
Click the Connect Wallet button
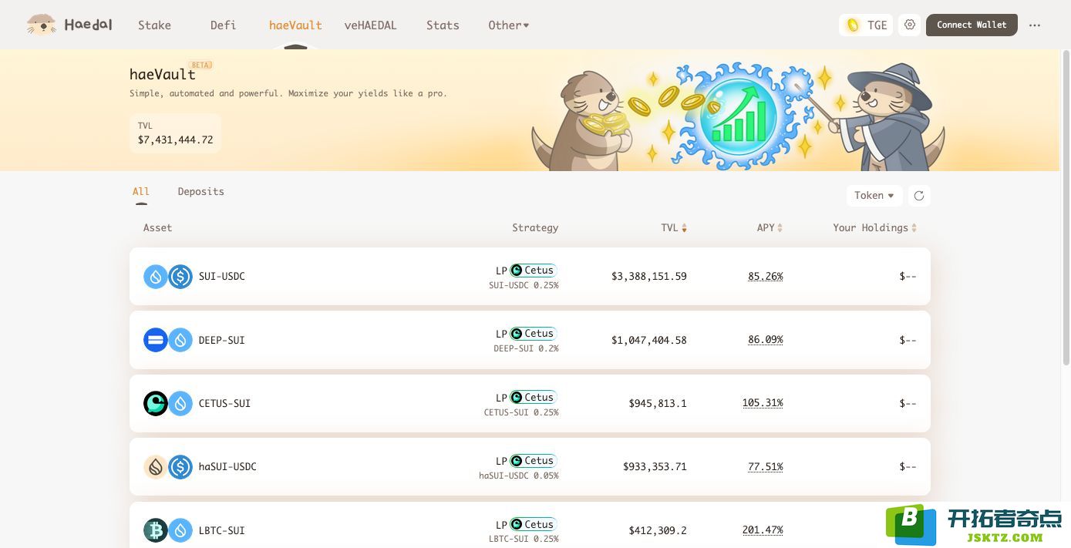point(972,25)
